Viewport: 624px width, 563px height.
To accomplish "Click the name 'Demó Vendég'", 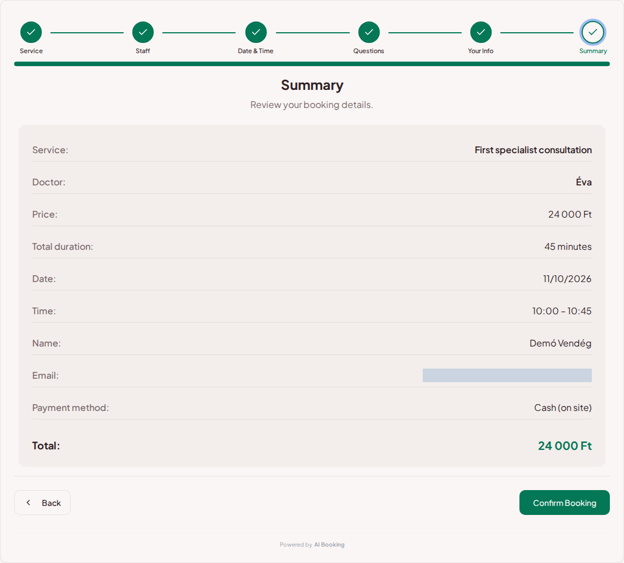I will coord(560,343).
